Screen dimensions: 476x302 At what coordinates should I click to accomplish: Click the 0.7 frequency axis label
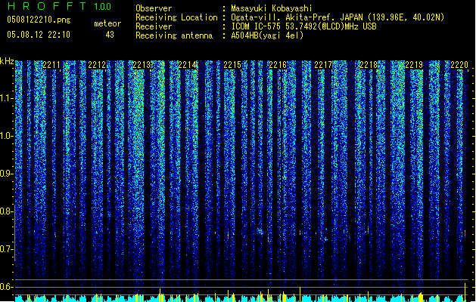(7, 249)
